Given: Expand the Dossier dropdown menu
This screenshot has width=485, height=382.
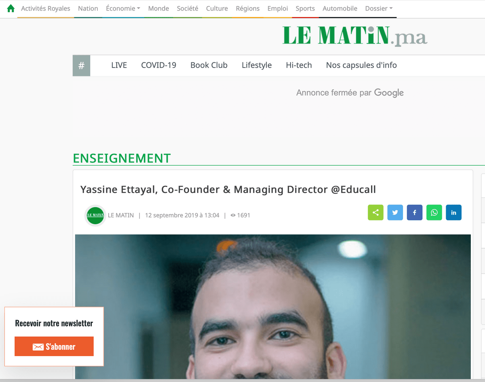Looking at the screenshot, I should coord(379,8).
